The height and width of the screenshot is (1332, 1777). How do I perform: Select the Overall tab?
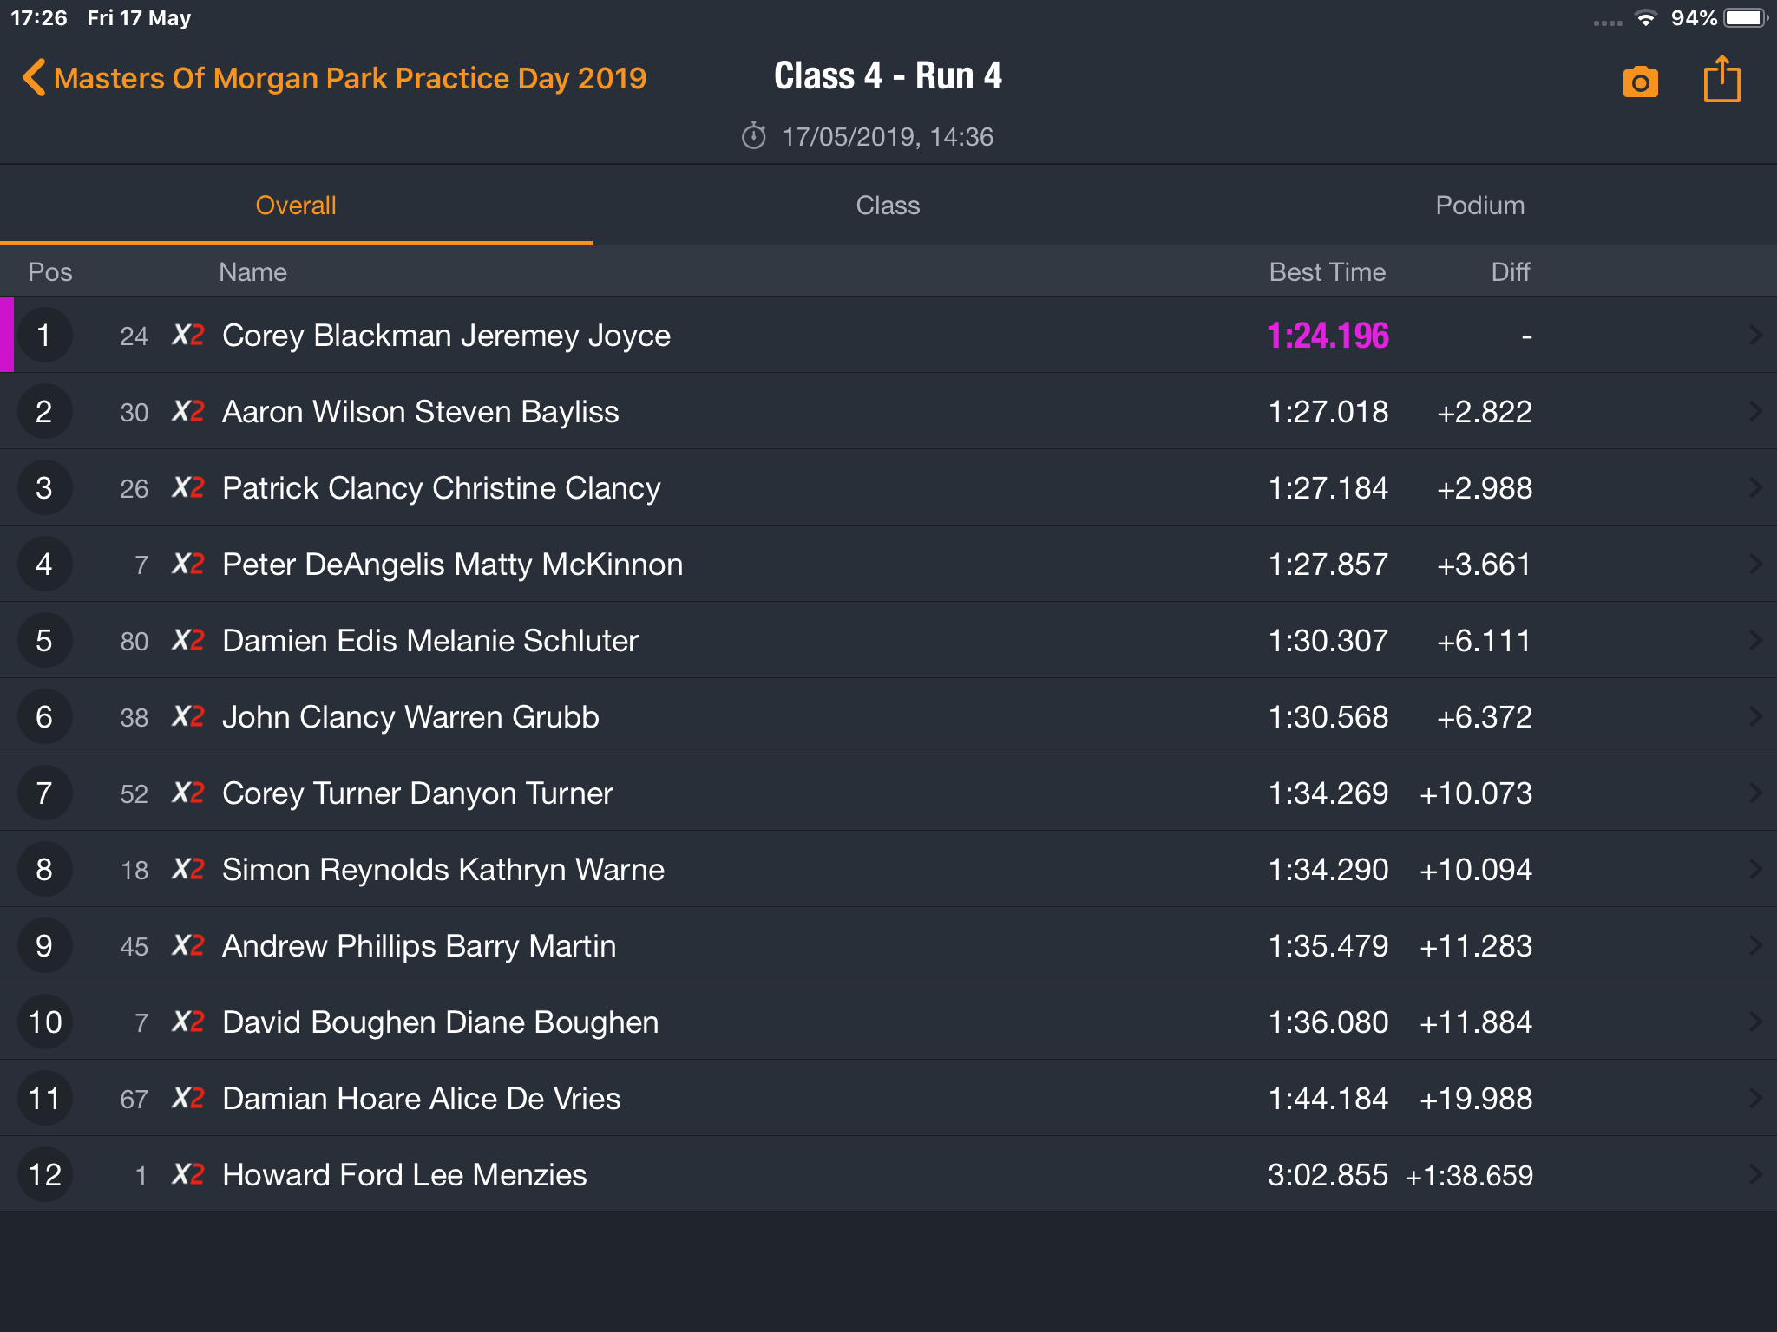tap(296, 206)
